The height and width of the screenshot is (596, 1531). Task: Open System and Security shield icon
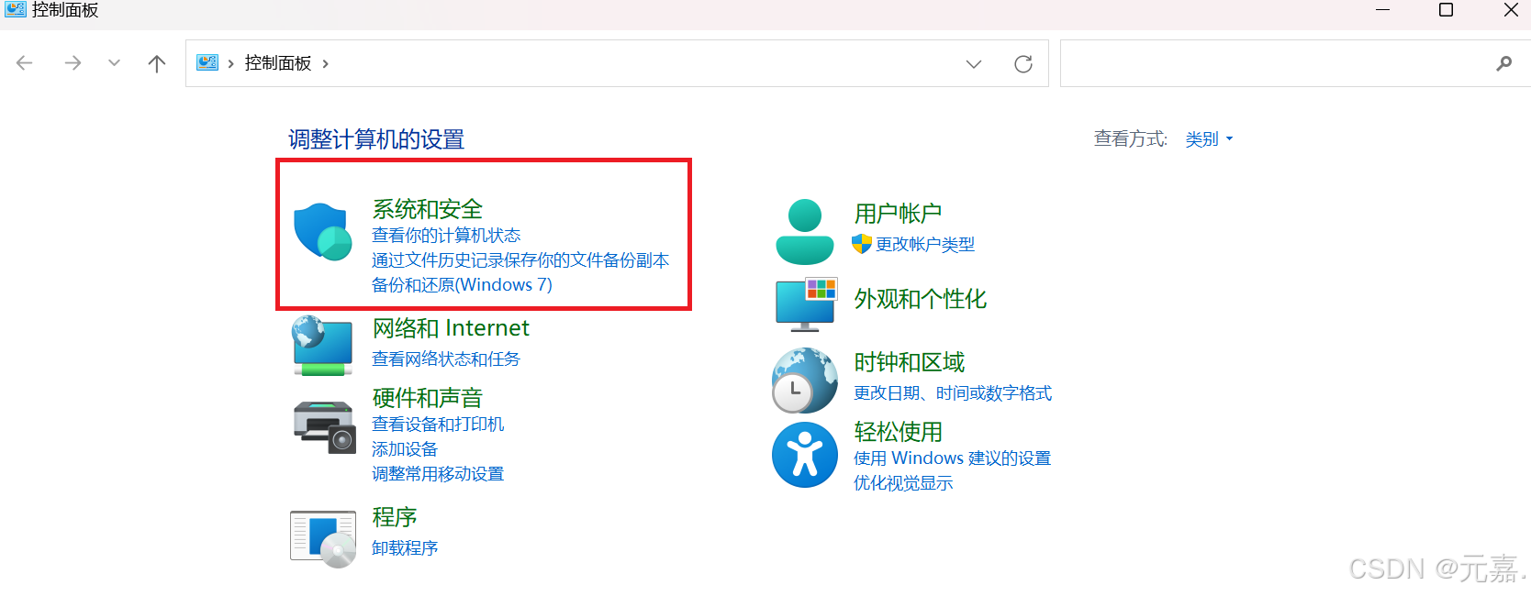coord(322,232)
